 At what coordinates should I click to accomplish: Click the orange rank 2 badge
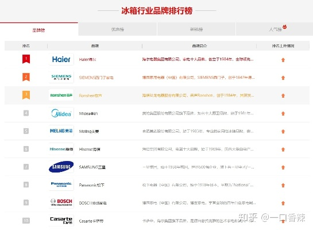point(26,77)
